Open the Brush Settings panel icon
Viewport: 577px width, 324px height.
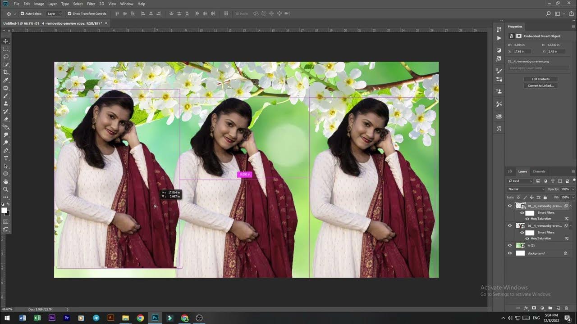coord(499,71)
